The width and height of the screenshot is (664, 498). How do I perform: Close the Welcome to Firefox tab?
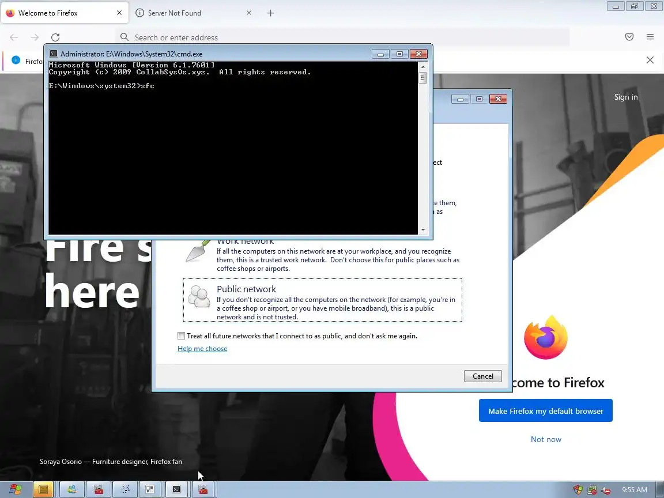[x=119, y=13]
